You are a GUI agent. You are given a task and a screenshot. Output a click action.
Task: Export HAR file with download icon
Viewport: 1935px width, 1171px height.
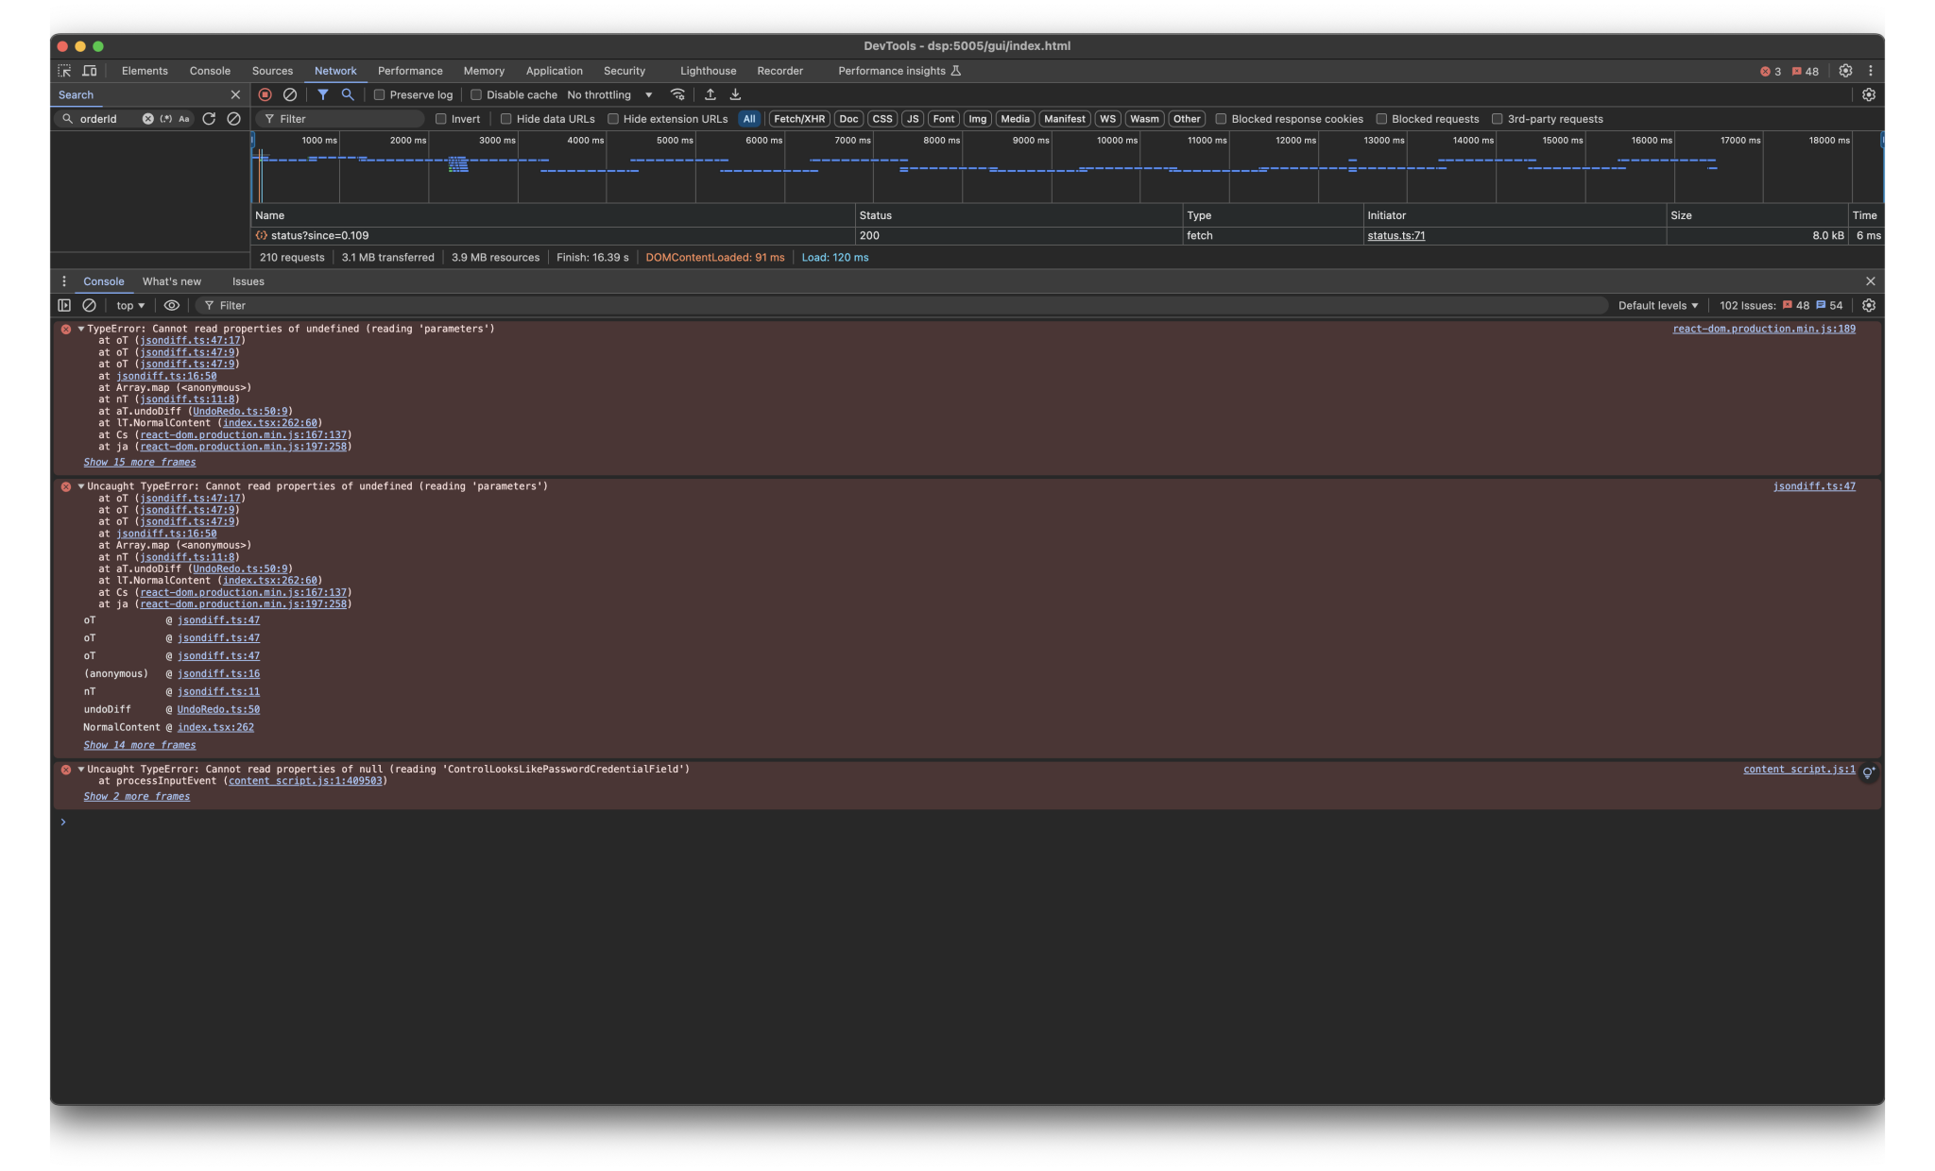click(735, 94)
